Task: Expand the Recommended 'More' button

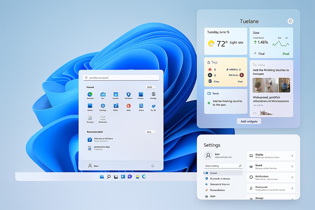Action: click(150, 132)
